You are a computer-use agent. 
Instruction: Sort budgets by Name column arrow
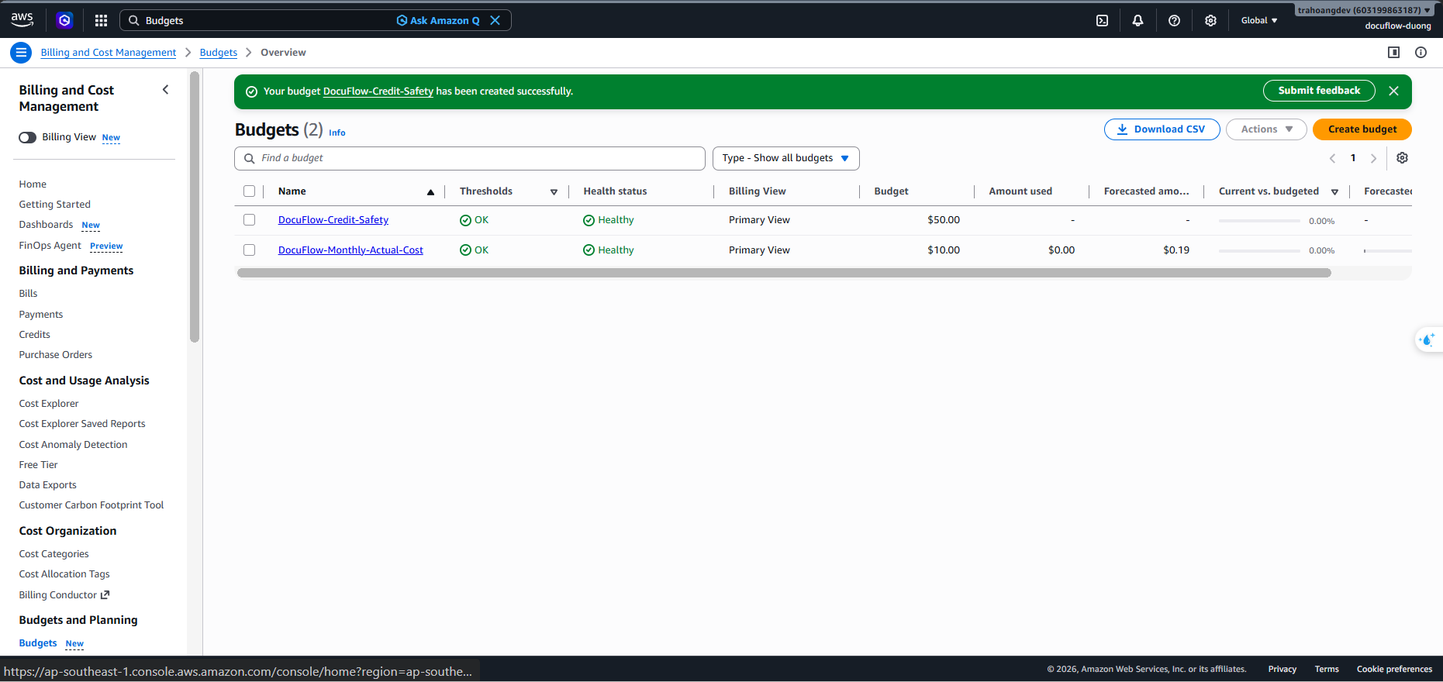[x=430, y=192]
